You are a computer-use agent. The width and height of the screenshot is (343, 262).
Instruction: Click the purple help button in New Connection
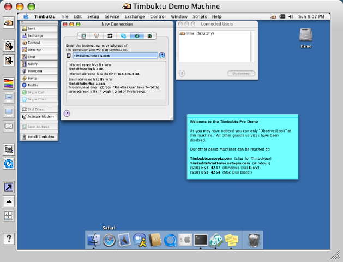67,114
